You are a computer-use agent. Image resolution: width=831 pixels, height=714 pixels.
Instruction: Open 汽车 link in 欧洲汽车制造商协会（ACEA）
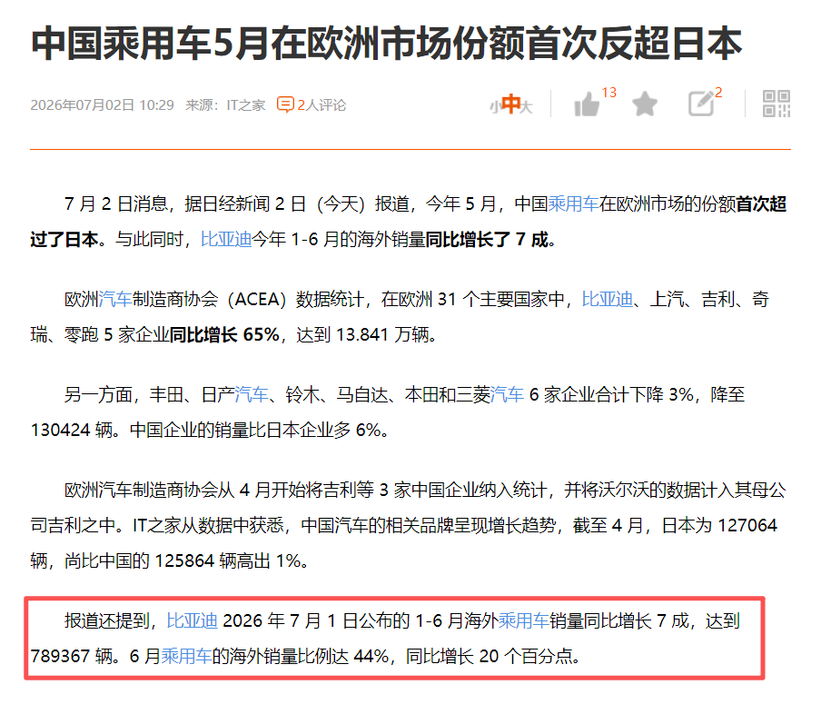point(115,300)
